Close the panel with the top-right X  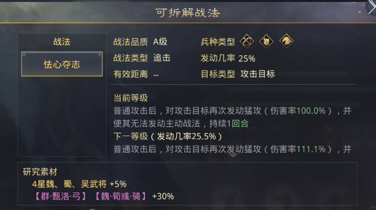371,6
